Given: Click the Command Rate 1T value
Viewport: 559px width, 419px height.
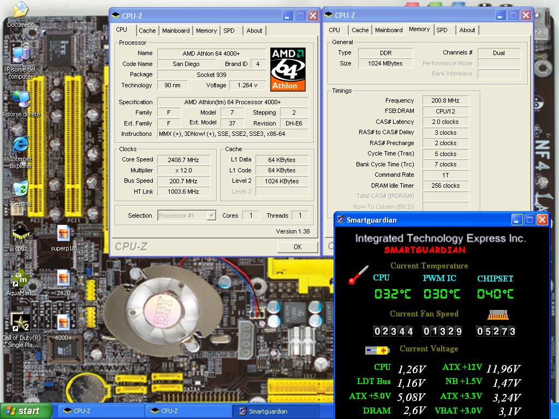Looking at the screenshot, I should (445, 175).
